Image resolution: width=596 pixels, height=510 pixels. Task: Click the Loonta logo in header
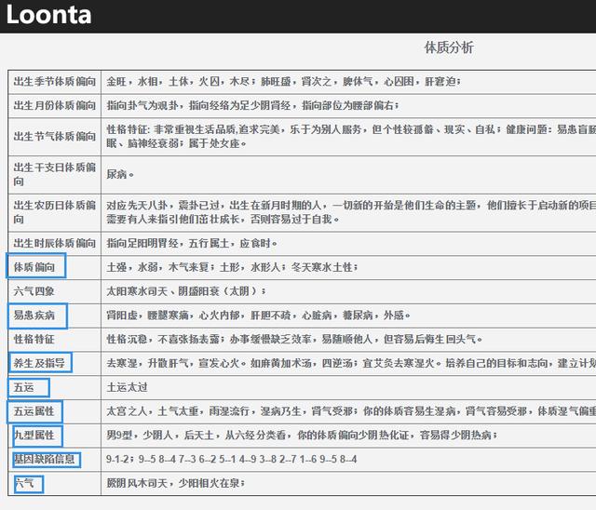coord(47,16)
